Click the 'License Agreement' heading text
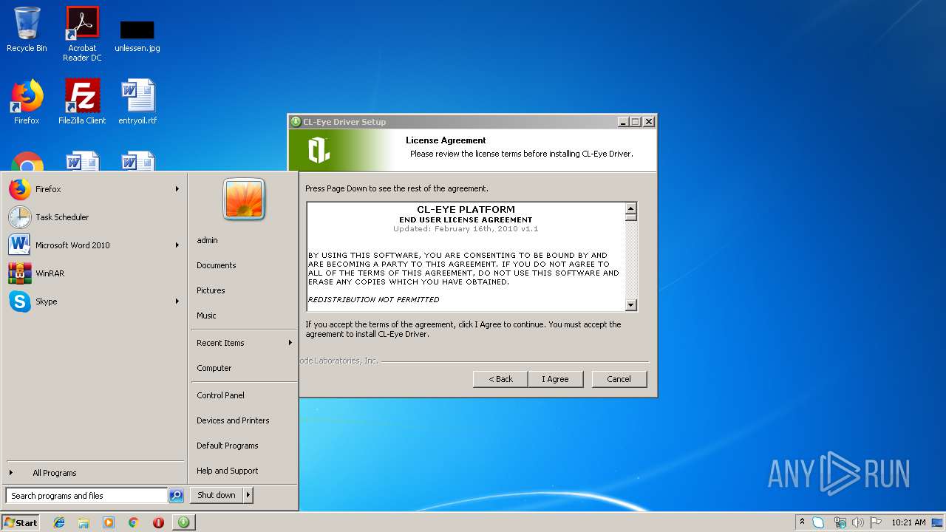 (446, 140)
